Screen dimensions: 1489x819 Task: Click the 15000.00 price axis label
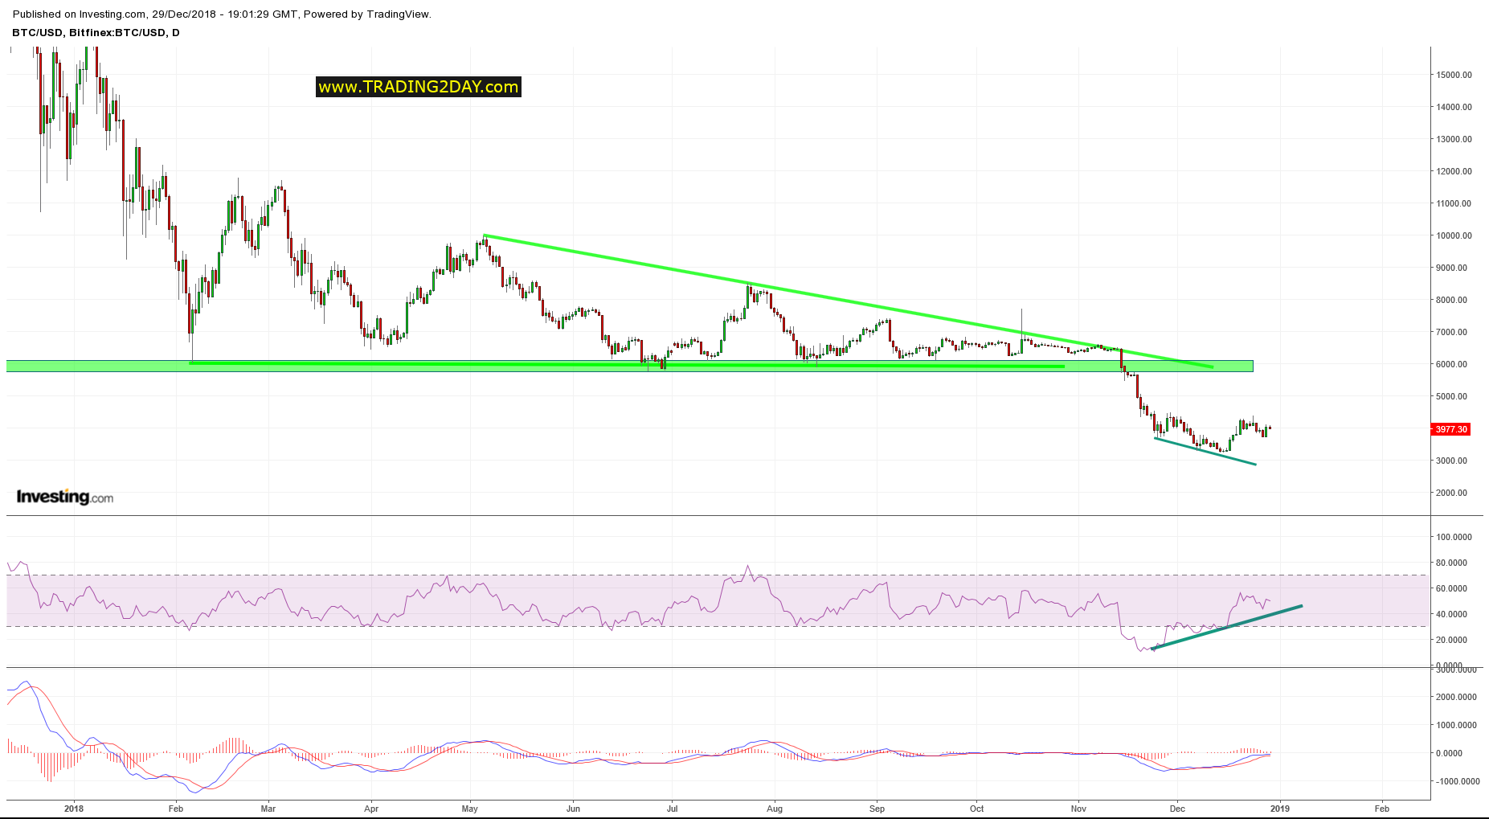point(1454,75)
